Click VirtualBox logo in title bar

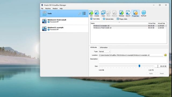point(42,5)
